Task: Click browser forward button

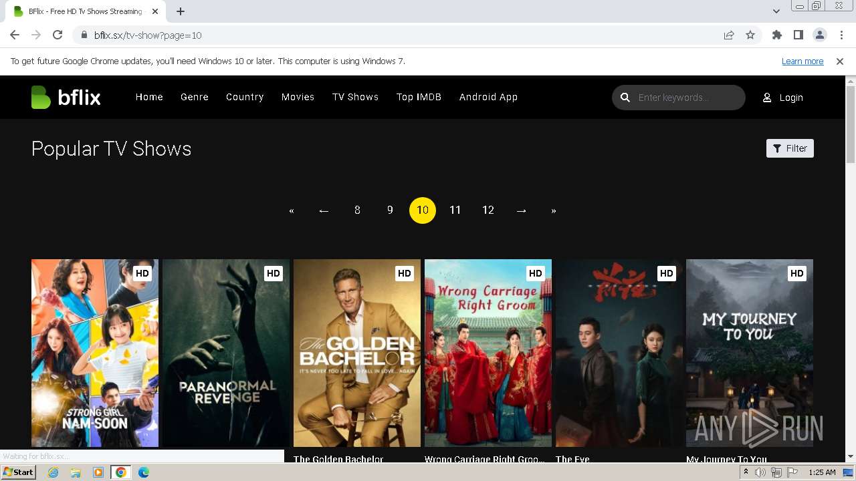Action: point(36,35)
